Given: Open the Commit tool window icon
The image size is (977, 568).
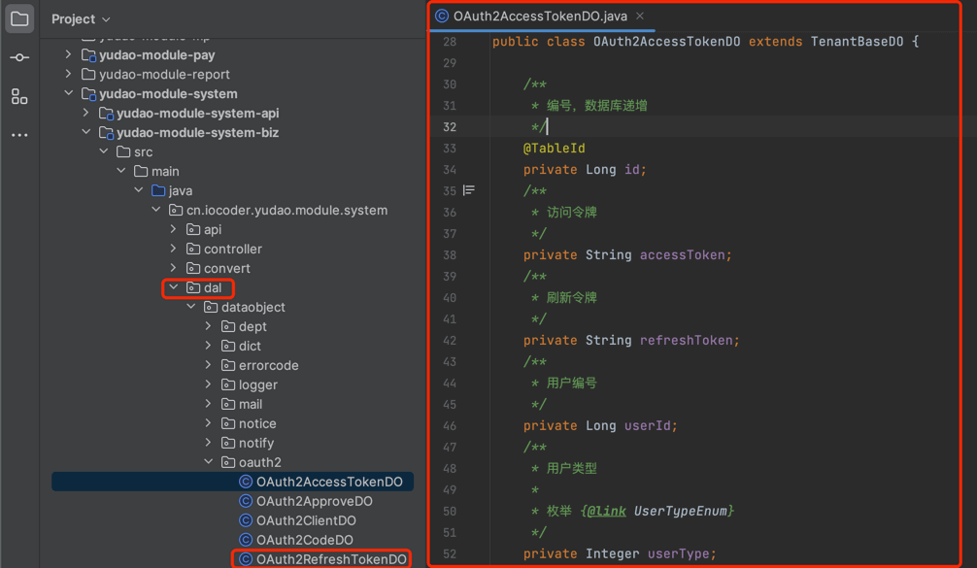Looking at the screenshot, I should (x=19, y=58).
